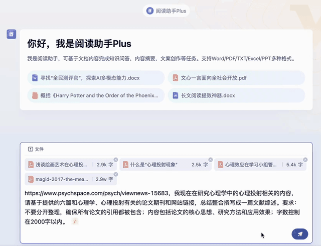This screenshot has width=321, height=246.
Task: Click PDF icon on 什么是"心理投射现象" attachment
Action: 125,165
